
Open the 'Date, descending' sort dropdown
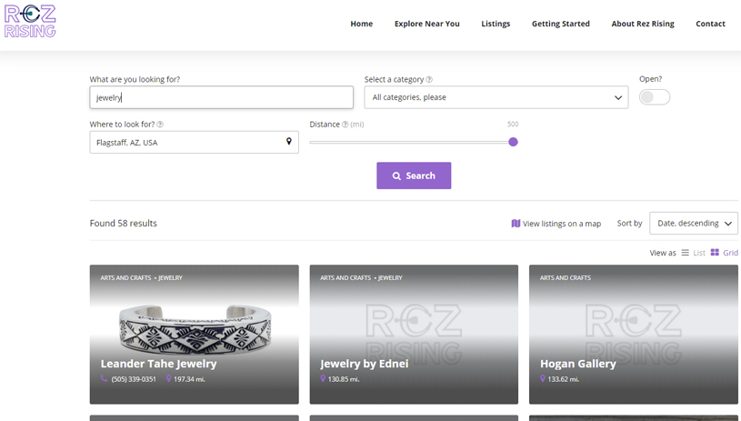click(x=694, y=223)
